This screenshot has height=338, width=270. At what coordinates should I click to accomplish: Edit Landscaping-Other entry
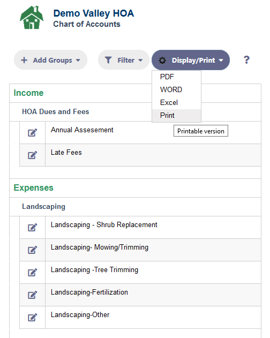(x=32, y=318)
